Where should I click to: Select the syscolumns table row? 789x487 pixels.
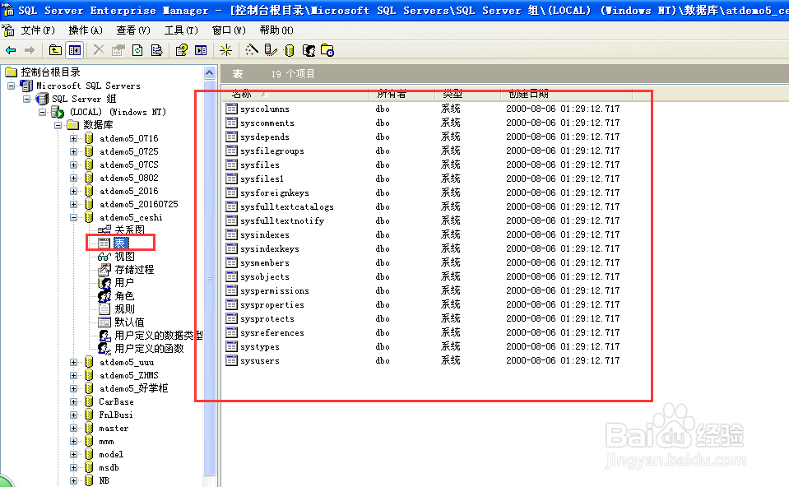(265, 109)
